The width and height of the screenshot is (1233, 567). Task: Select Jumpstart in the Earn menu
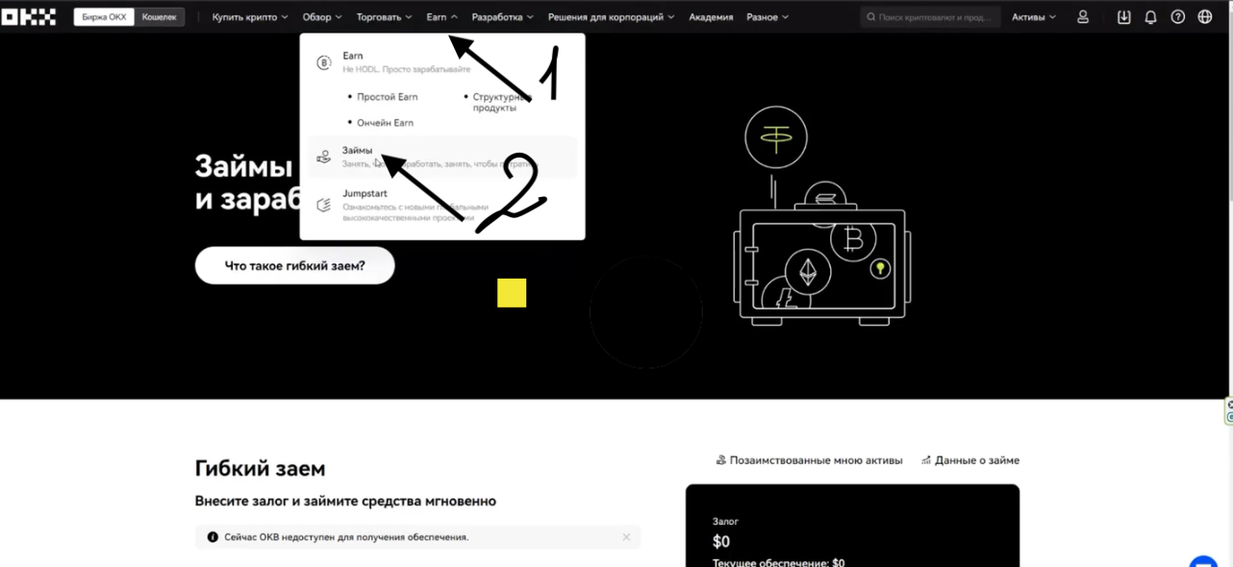442,205
